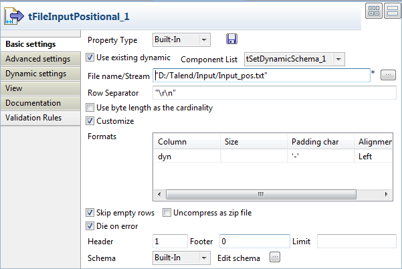Uncheck the Customize option
This screenshot has width=402, height=269.
point(91,121)
